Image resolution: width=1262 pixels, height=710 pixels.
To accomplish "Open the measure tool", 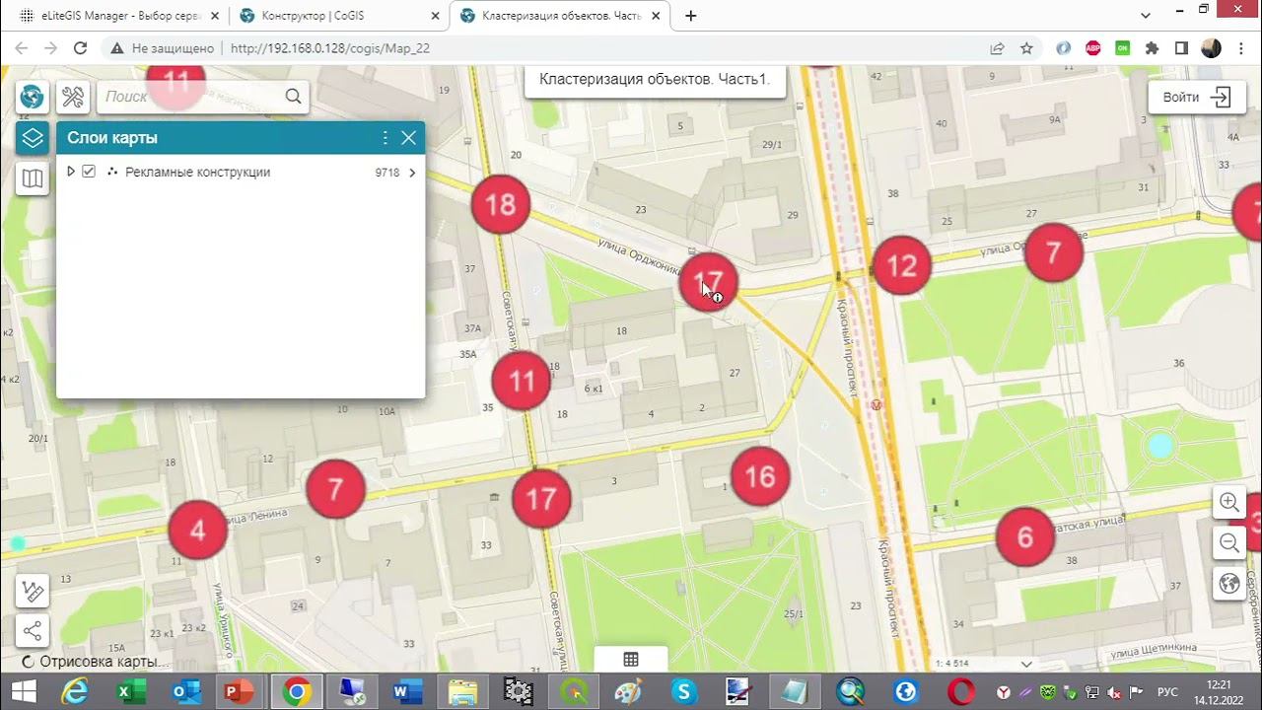I will pos(33,591).
